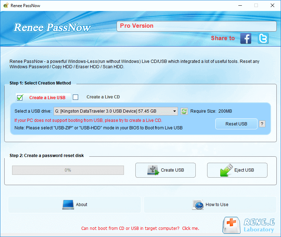Click the red Live CD suggestion text
Image resolution: width=281 pixels, height=237 pixels.
(88, 120)
